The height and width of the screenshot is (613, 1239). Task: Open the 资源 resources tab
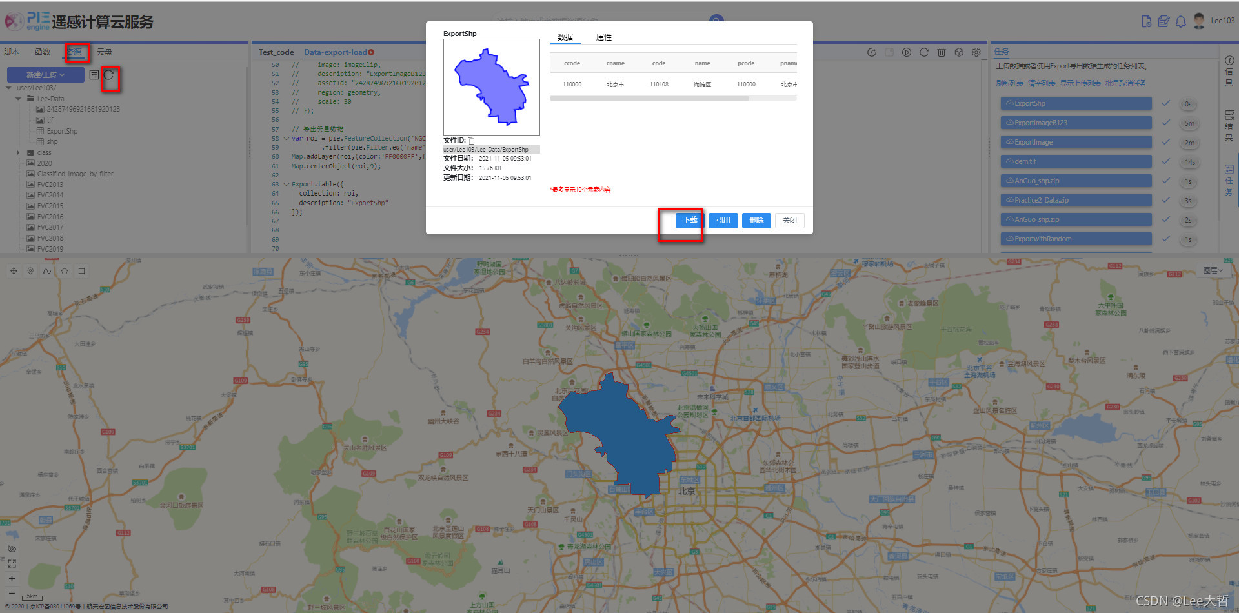click(x=74, y=52)
